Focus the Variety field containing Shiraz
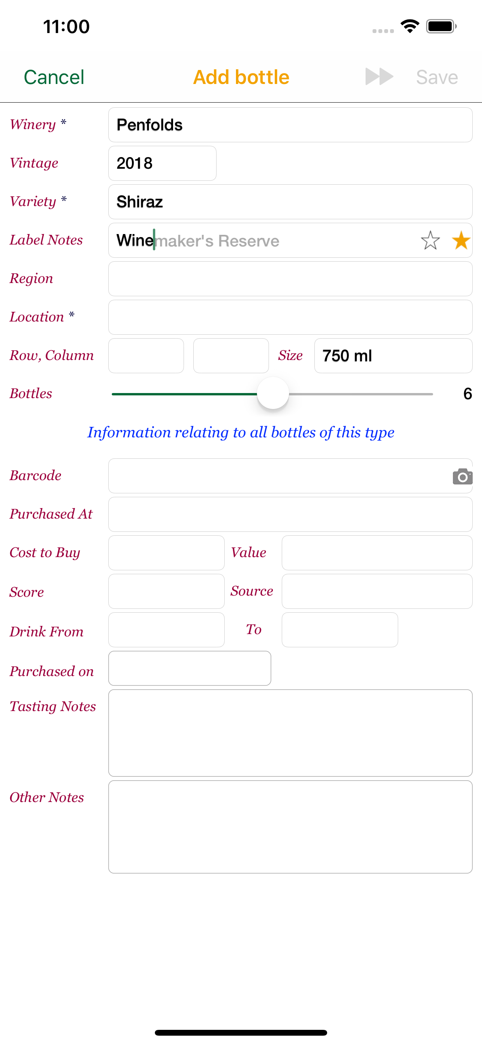Screen dimensions: 482x1045 pyautogui.click(x=290, y=202)
